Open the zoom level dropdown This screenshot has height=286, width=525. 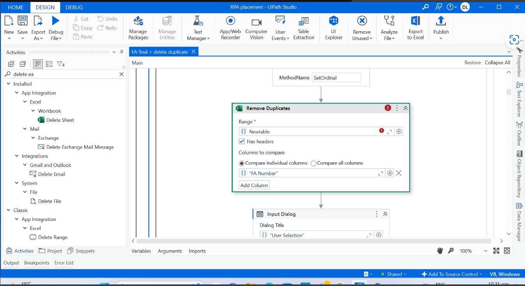(485, 251)
